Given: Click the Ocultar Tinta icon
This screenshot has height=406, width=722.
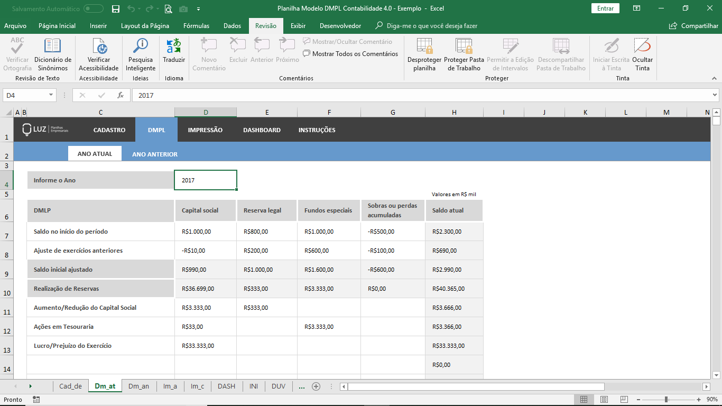Looking at the screenshot, I should 642,47.
